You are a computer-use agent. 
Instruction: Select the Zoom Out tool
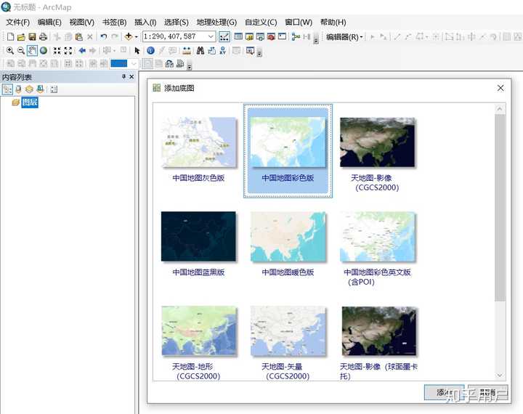coord(20,51)
